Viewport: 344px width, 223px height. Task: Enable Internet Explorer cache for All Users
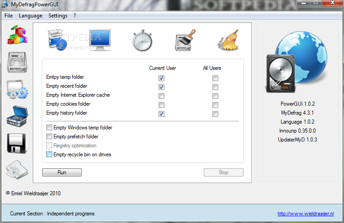coord(215,96)
